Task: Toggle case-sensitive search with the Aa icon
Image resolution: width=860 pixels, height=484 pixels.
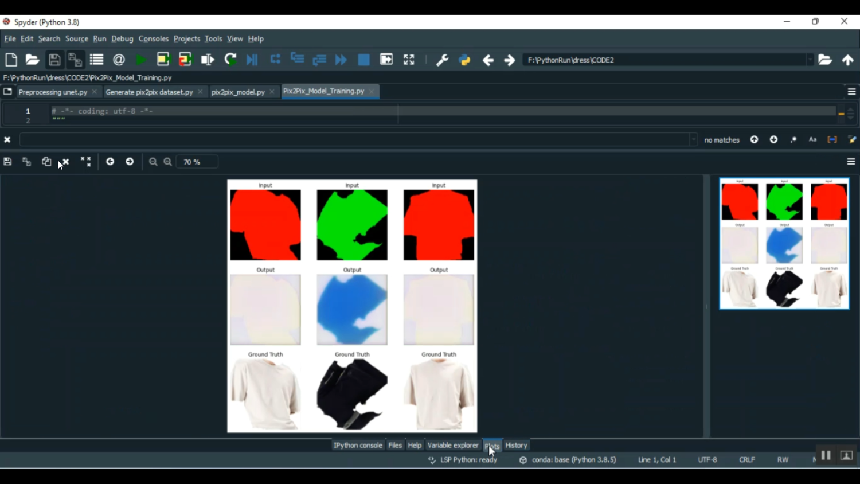Action: (812, 139)
